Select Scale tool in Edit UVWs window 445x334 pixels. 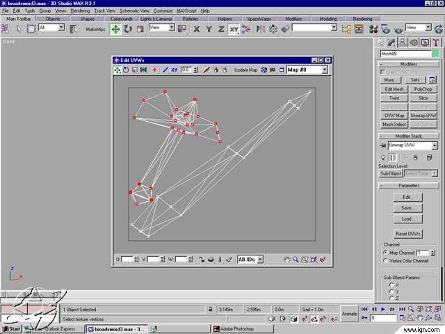pyautogui.click(x=135, y=70)
